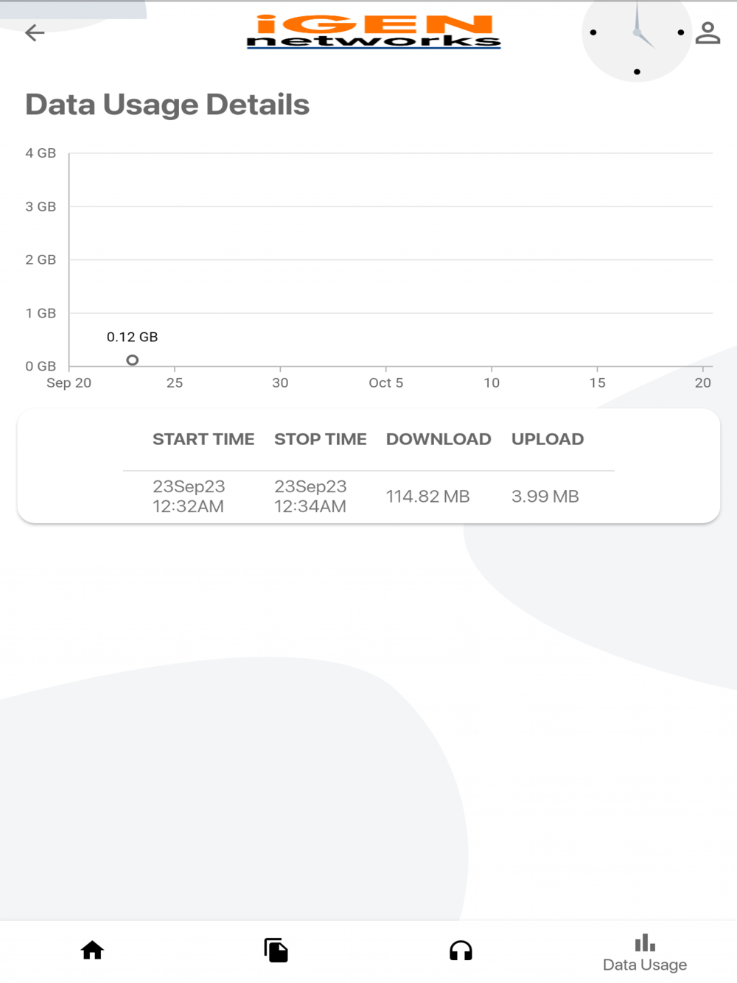Select the 3.99 MB upload value
This screenshot has width=737, height=983.
pyautogui.click(x=545, y=497)
